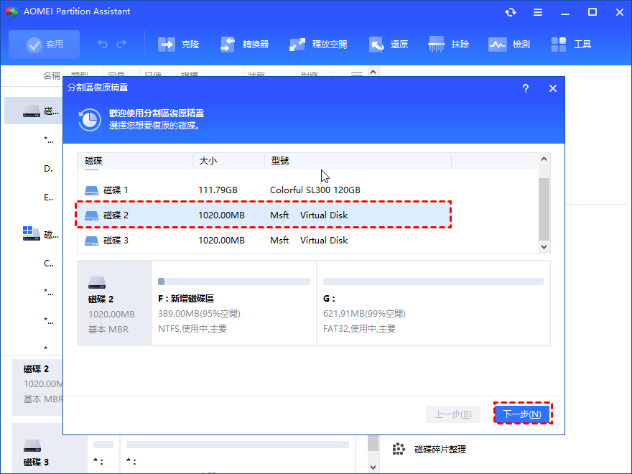Click the view options icon in main window header
Viewport: 632px width, 474px height.
[357, 74]
